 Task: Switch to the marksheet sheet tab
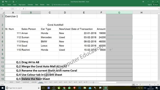[x=26, y=82]
